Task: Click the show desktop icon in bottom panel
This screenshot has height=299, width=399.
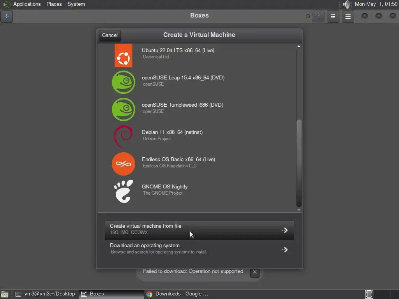Action: click(5, 294)
